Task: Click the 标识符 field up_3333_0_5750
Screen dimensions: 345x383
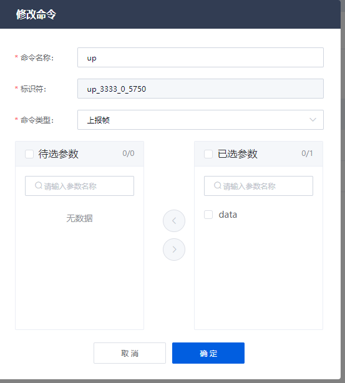Action: tap(201, 89)
